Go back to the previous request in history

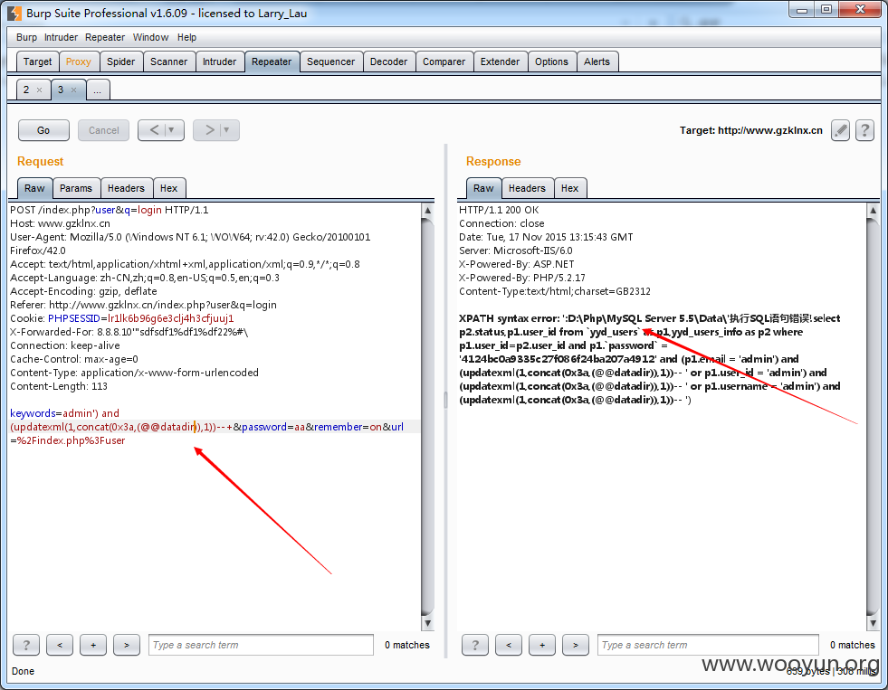pyautogui.click(x=154, y=130)
